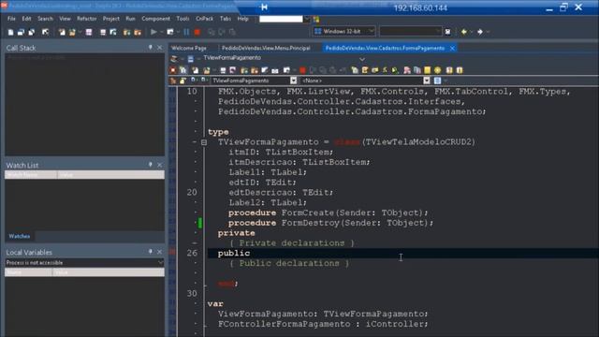
Task: Open the CnPack menu
Action: [204, 19]
